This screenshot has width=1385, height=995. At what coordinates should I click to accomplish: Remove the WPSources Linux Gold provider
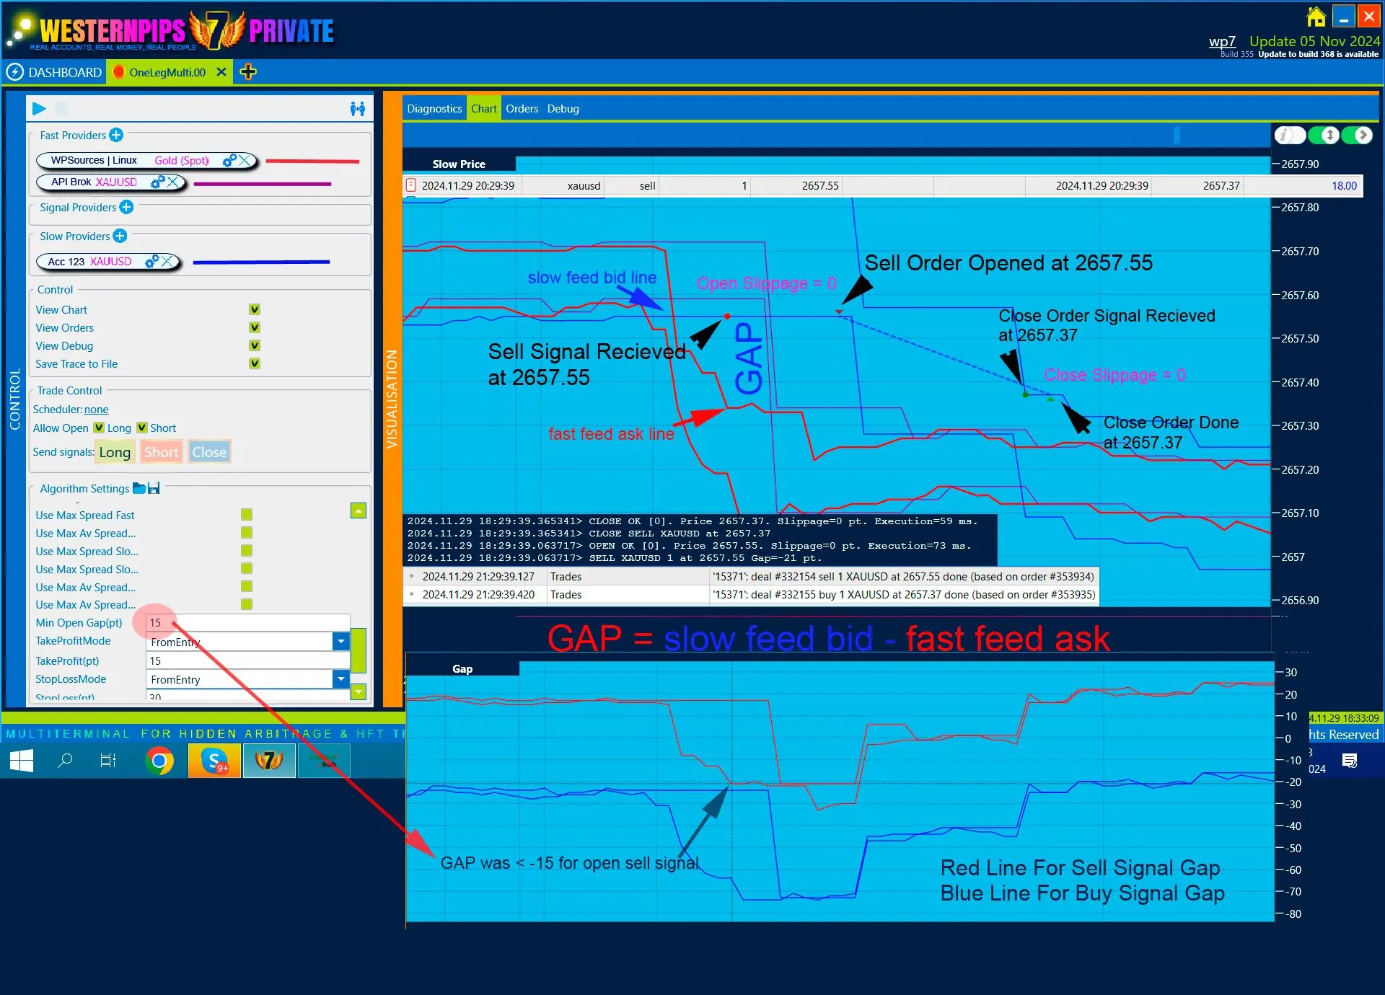pos(245,160)
